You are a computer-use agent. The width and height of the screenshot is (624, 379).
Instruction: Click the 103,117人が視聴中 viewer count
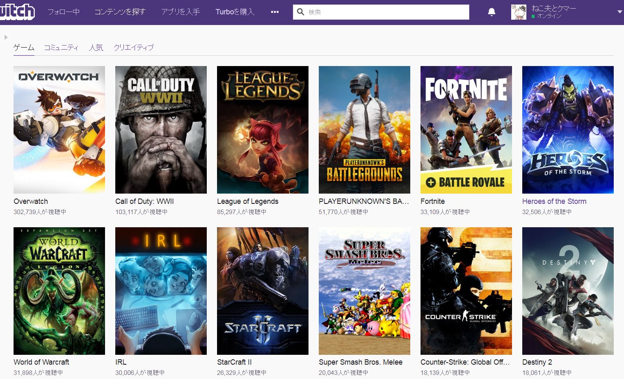coord(142,212)
